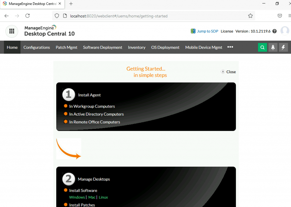Open the user profile avatar icon
This screenshot has height=207, width=291.
pyautogui.click(x=285, y=31)
